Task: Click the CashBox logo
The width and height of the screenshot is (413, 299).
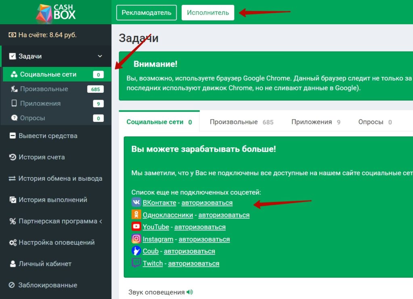Action: [56, 12]
